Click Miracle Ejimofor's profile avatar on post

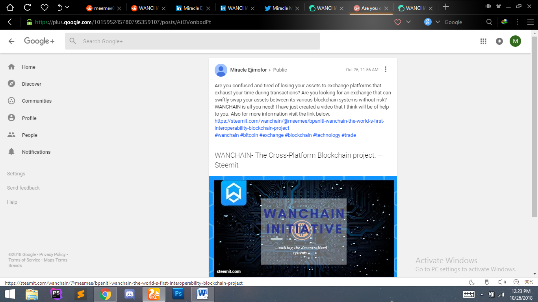point(221,70)
